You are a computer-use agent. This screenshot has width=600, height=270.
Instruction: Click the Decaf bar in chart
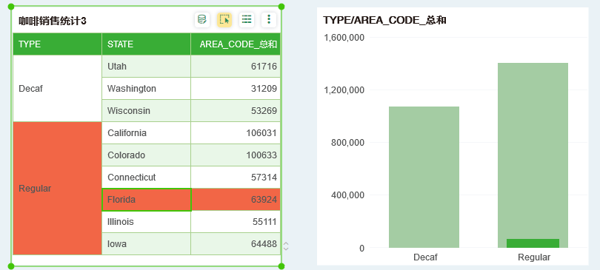tap(424, 178)
